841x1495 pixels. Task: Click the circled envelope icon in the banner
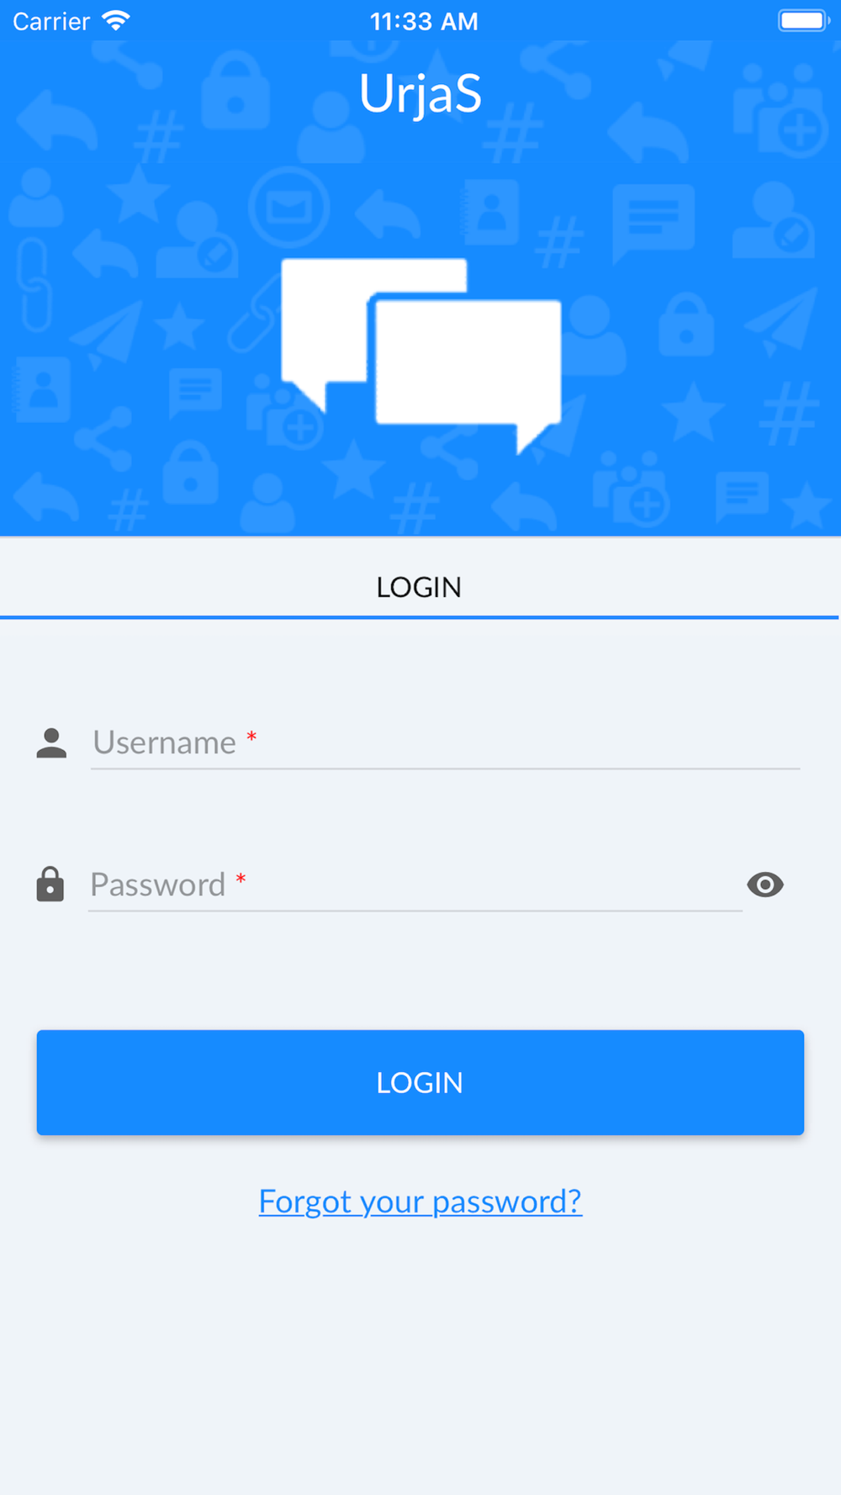(x=289, y=208)
